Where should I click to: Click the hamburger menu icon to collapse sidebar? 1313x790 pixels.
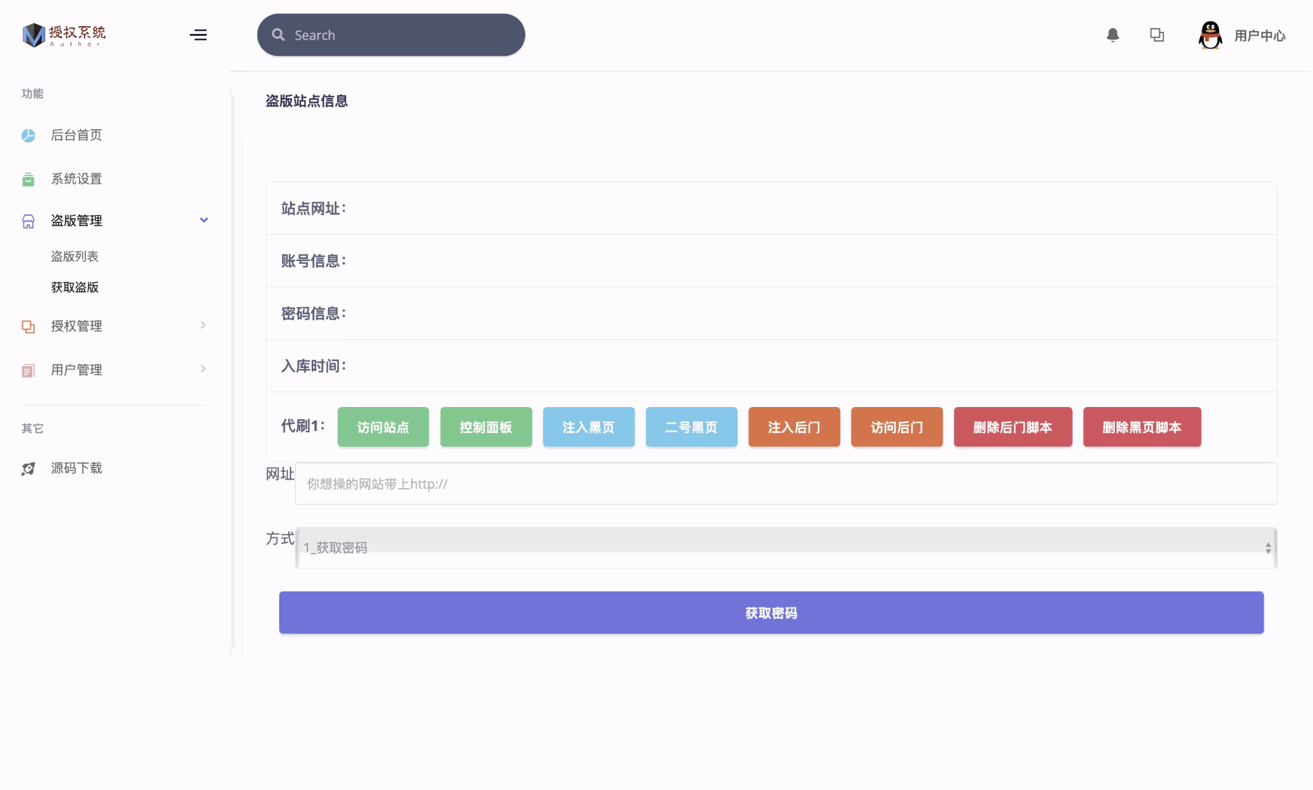tap(198, 35)
